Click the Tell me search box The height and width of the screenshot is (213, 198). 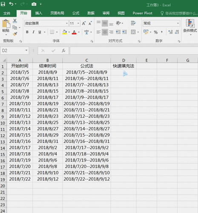coord(179,13)
